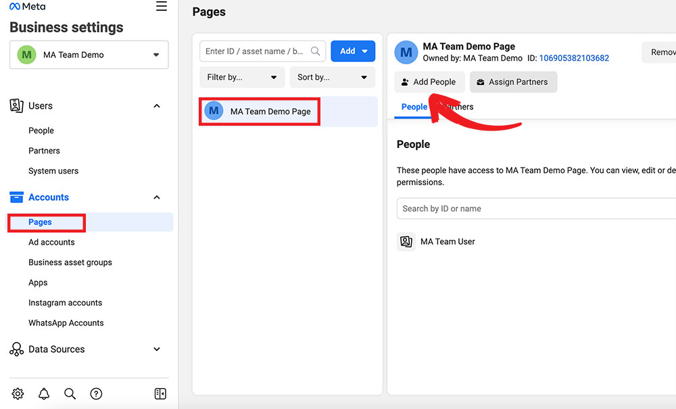Screen dimensions: 676x409
Task: Open page ID 106905382103682 link
Action: click(x=574, y=58)
